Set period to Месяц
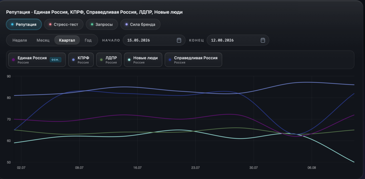Screen dimensions: 365x179 tap(43, 40)
